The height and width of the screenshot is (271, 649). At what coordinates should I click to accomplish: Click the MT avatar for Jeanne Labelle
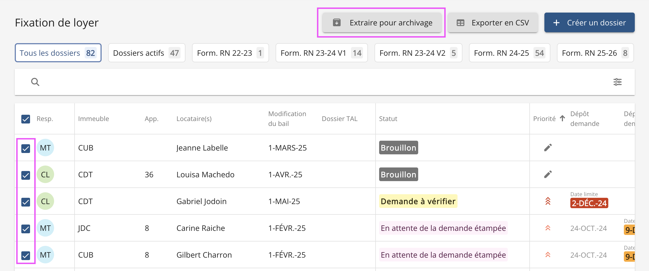point(45,148)
